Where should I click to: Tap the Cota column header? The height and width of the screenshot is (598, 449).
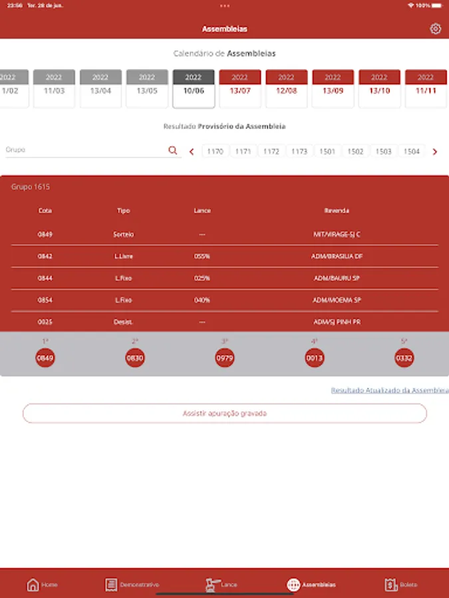(45, 211)
